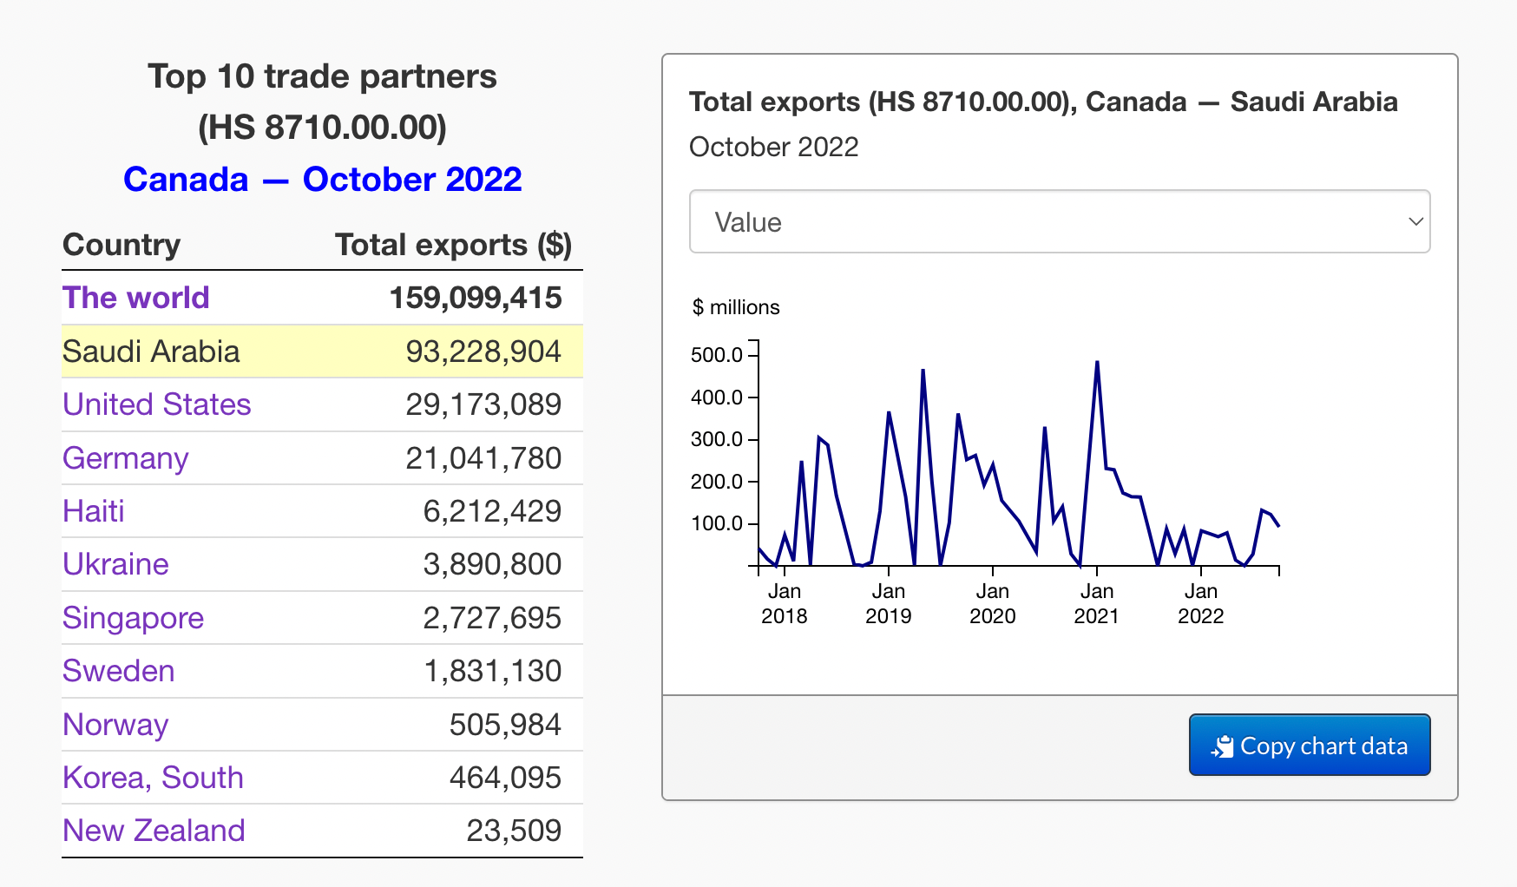
Task: Open the Ukraine link
Action: pos(116,564)
